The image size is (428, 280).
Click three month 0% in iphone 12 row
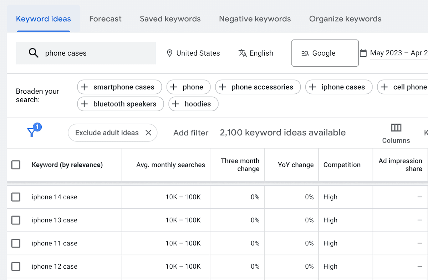click(x=255, y=266)
